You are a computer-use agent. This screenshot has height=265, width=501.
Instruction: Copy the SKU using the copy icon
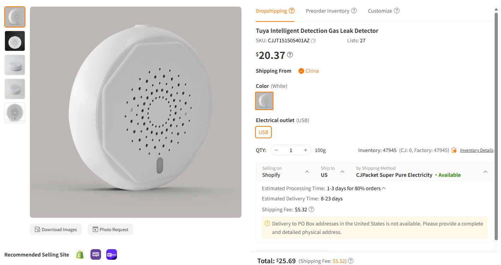tap(313, 40)
